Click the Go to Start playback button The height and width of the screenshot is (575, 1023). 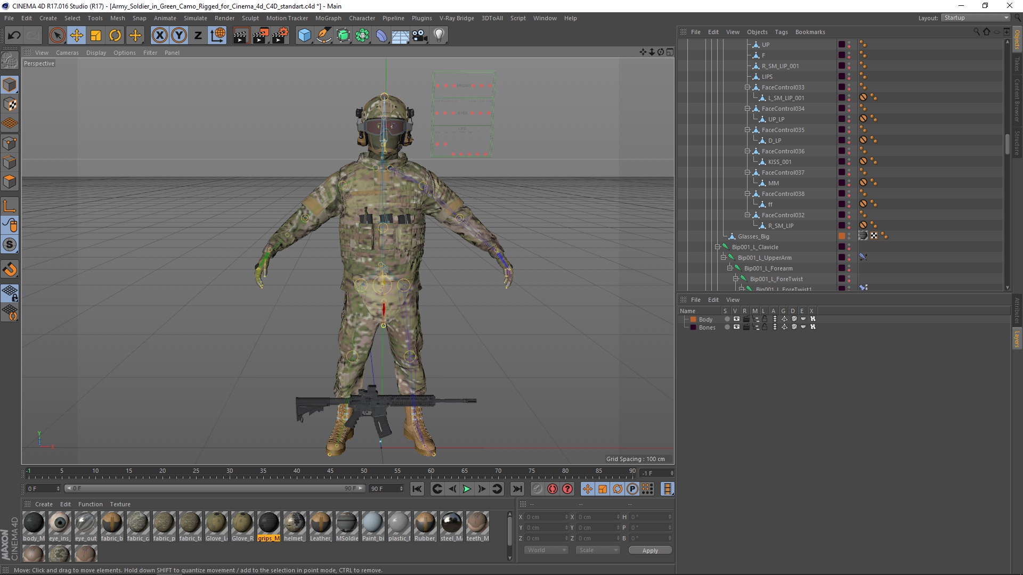click(417, 489)
